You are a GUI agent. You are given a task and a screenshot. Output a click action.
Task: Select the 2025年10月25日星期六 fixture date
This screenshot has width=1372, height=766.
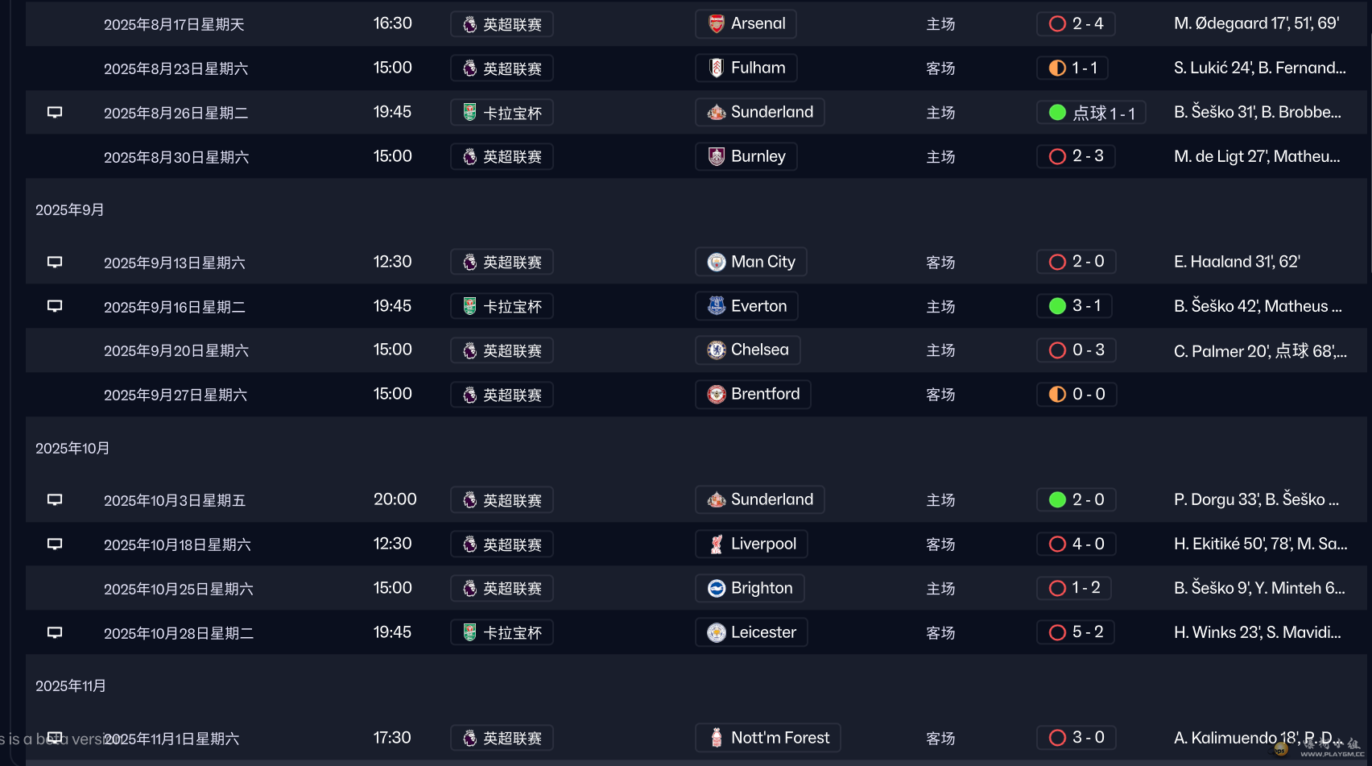tap(178, 589)
